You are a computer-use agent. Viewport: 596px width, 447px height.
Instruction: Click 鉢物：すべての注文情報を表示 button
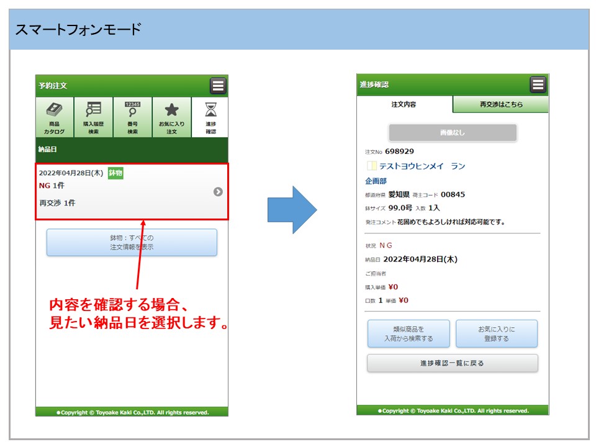[132, 242]
